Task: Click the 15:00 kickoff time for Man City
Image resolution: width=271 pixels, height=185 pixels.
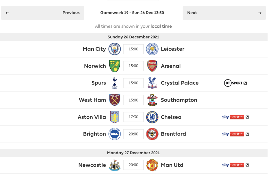Action: [x=133, y=49]
